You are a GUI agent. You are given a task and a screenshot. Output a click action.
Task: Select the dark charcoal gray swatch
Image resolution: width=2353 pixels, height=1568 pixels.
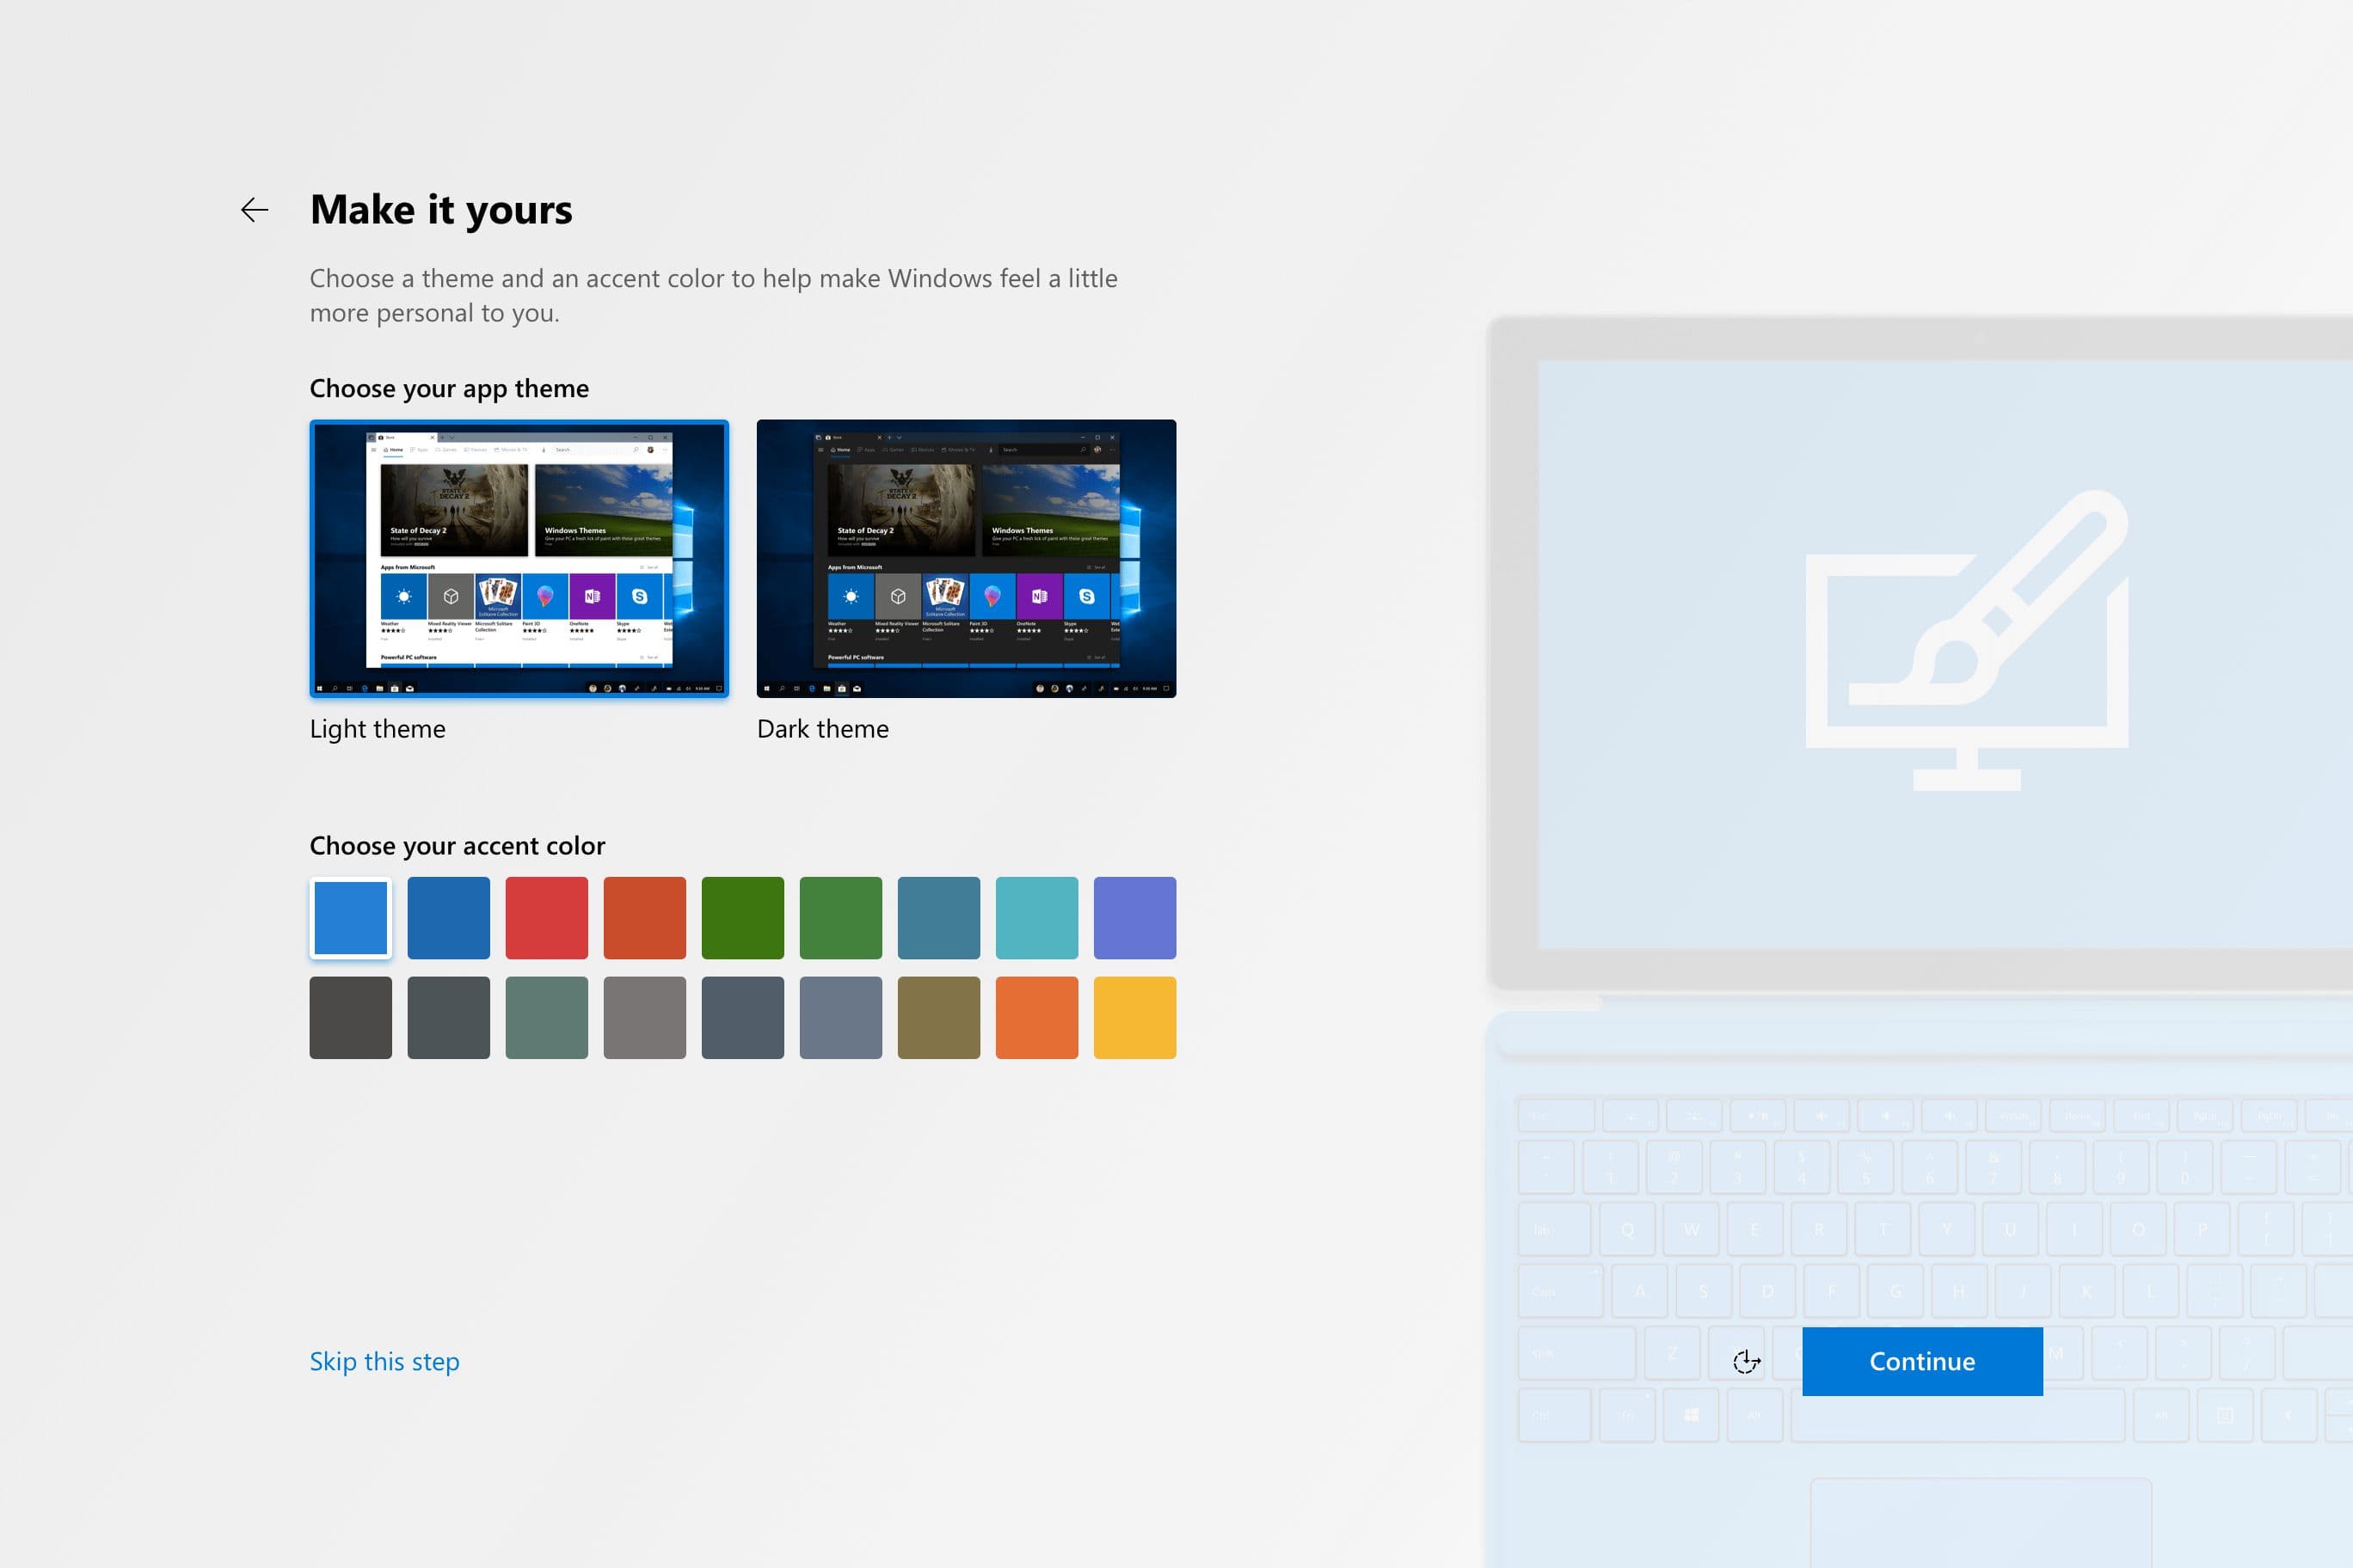point(350,1018)
